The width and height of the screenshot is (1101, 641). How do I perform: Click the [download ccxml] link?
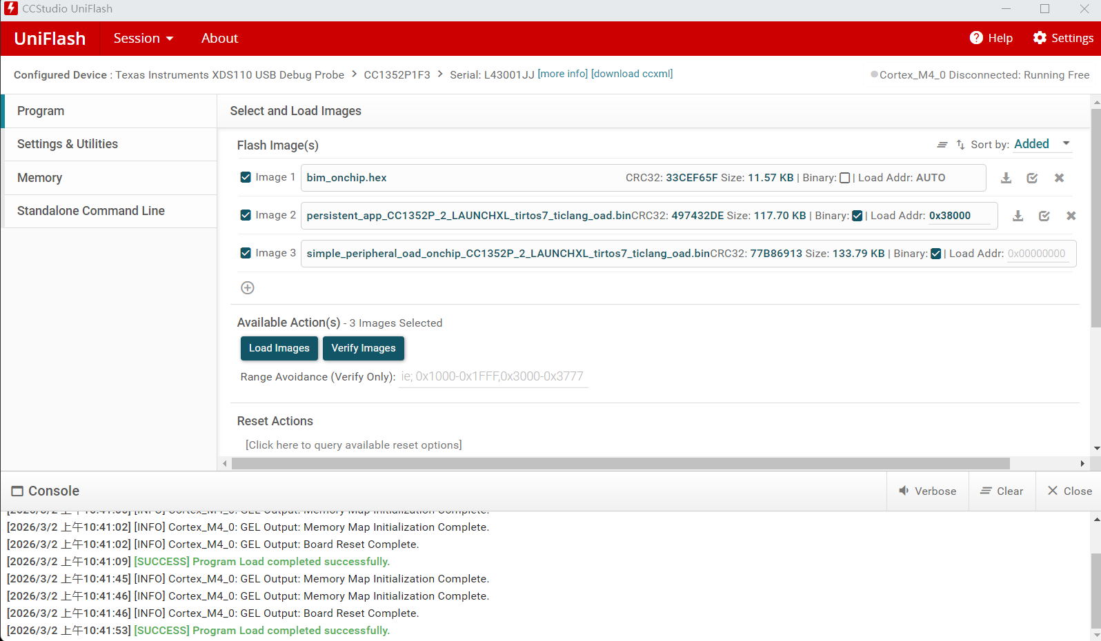point(632,74)
